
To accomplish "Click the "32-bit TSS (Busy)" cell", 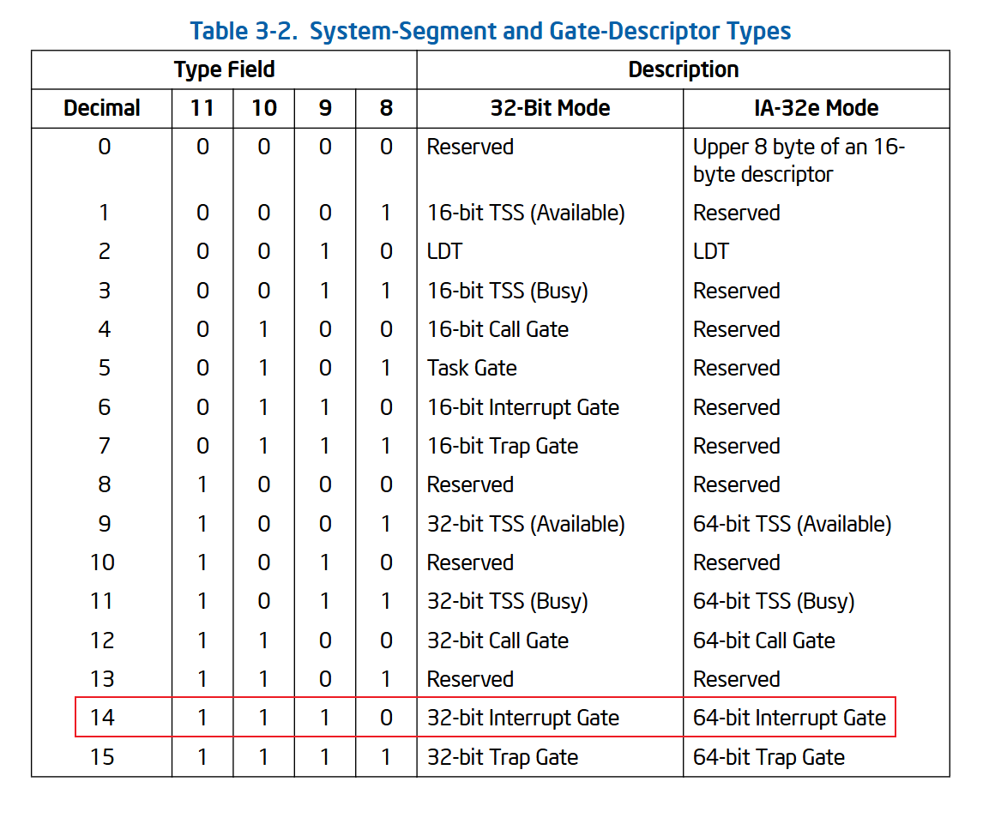I will pyautogui.click(x=507, y=601).
